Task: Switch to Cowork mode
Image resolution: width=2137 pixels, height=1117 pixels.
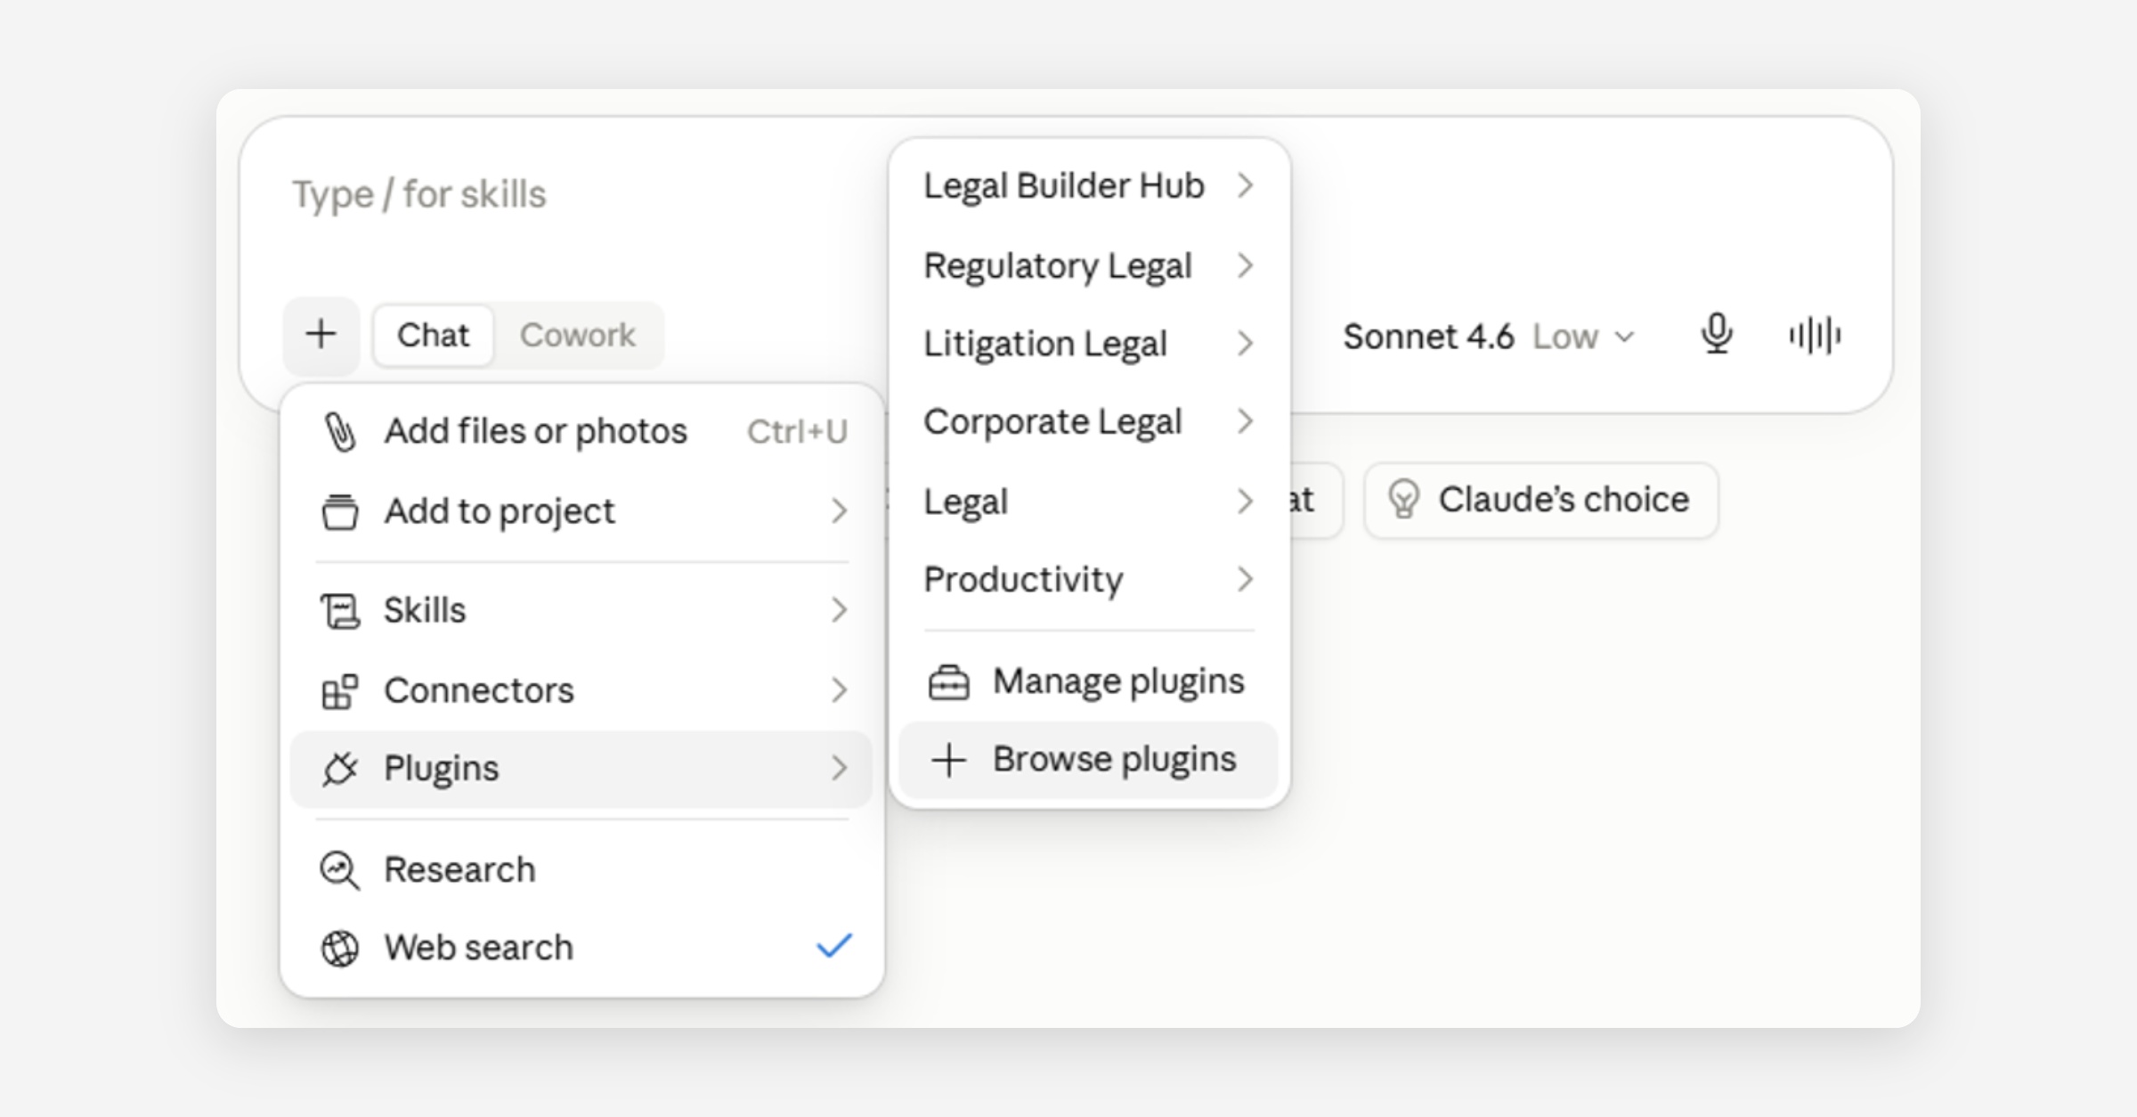Action: pyautogui.click(x=577, y=335)
